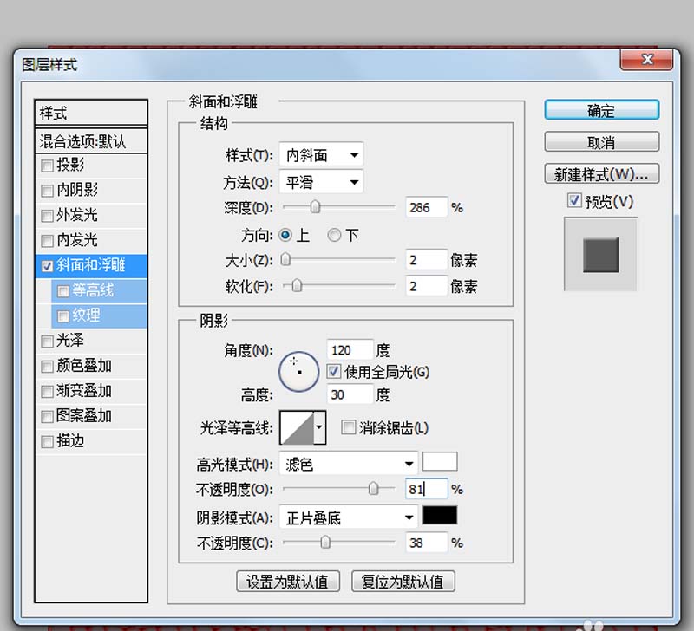The height and width of the screenshot is (631, 694).
Task: Click the 确定 button
Action: click(602, 110)
